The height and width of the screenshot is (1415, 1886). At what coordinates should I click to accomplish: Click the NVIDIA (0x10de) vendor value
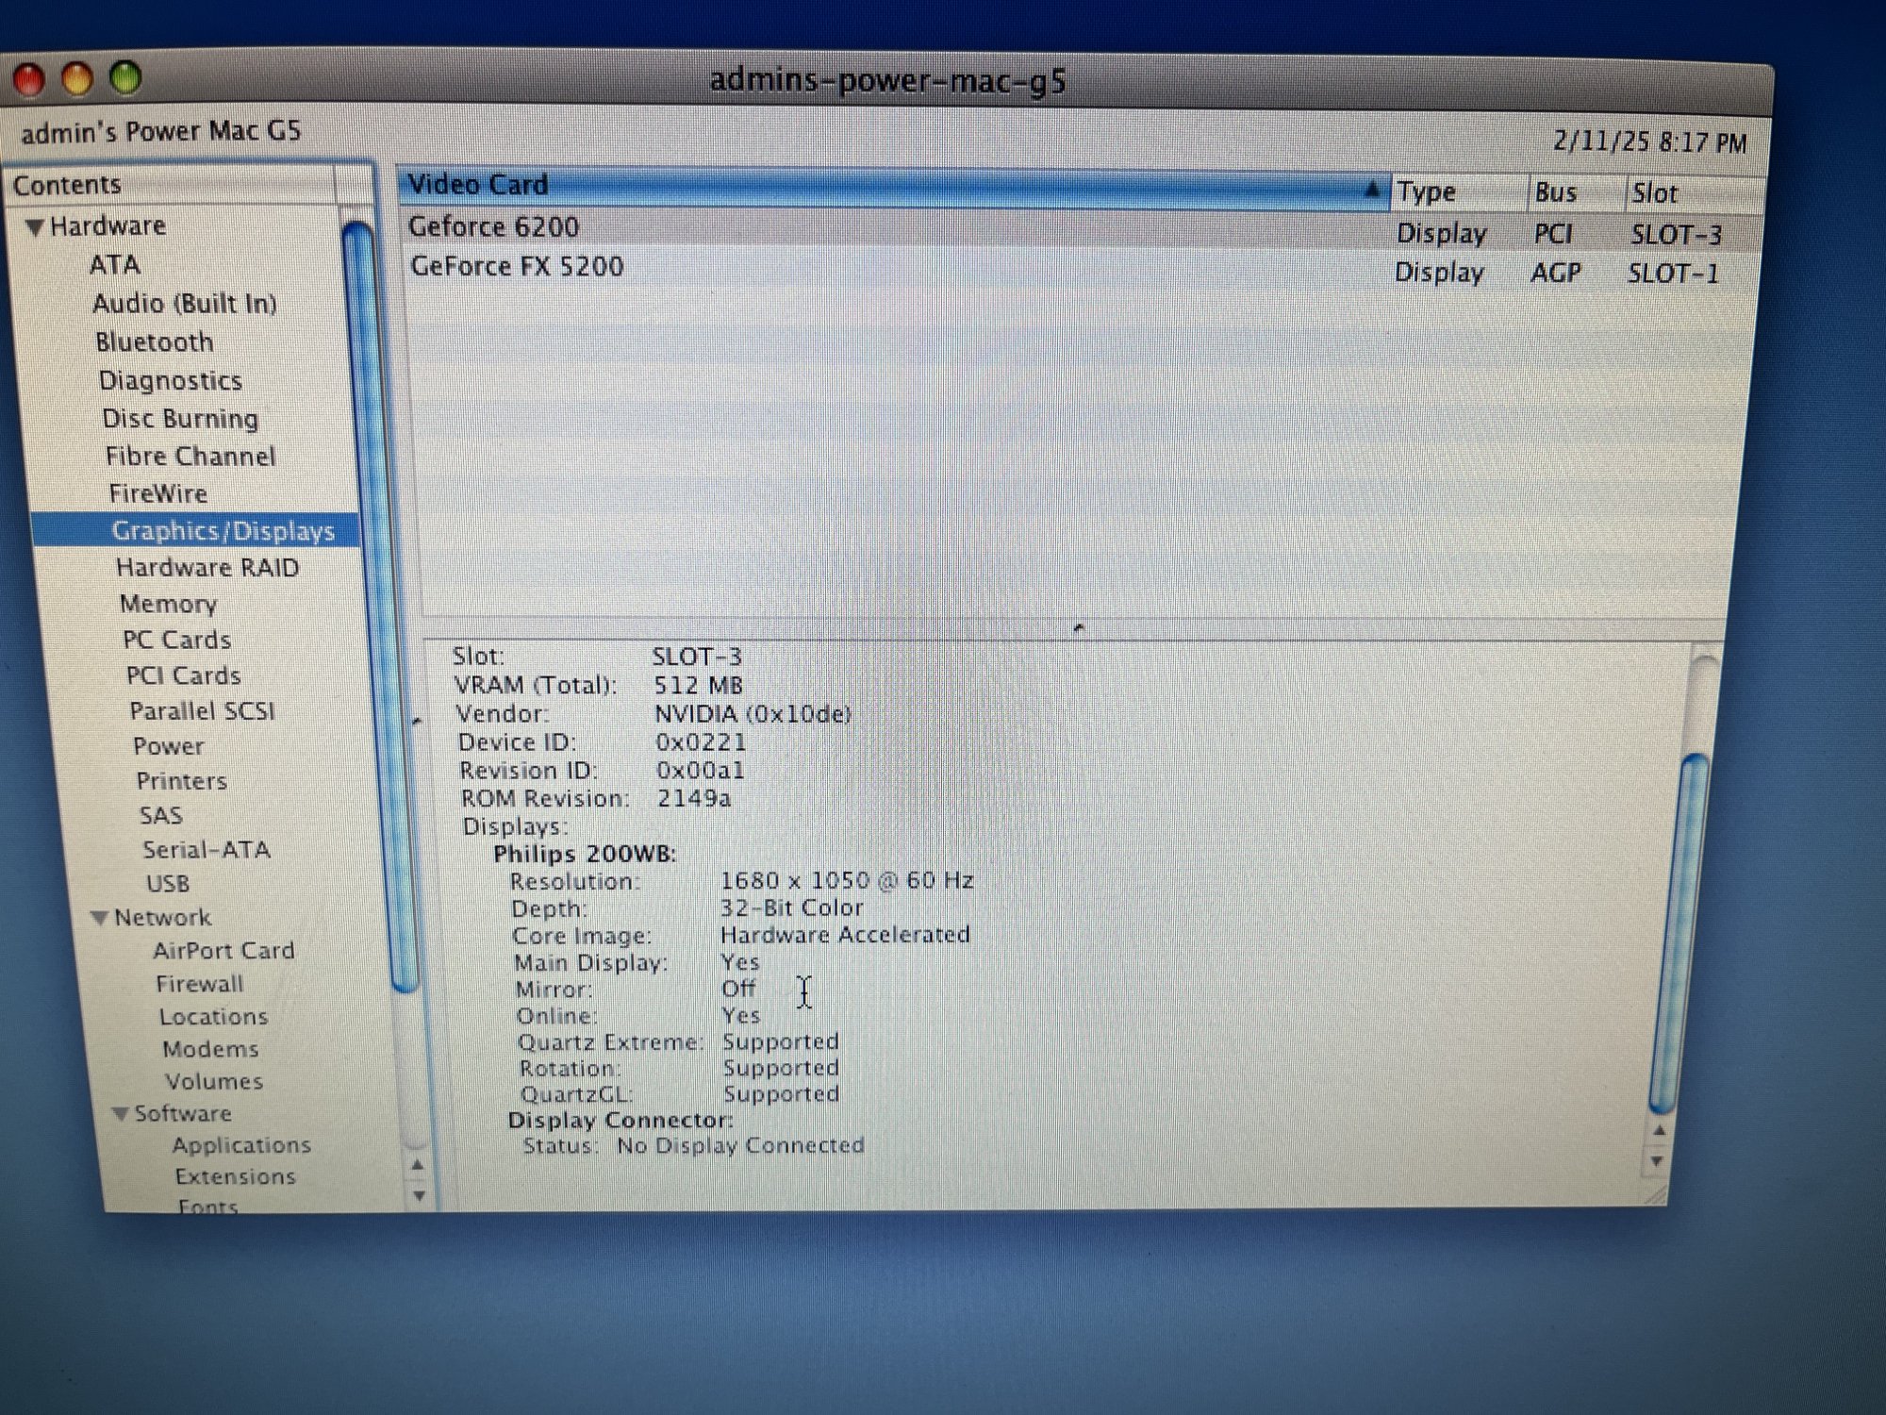tap(753, 714)
